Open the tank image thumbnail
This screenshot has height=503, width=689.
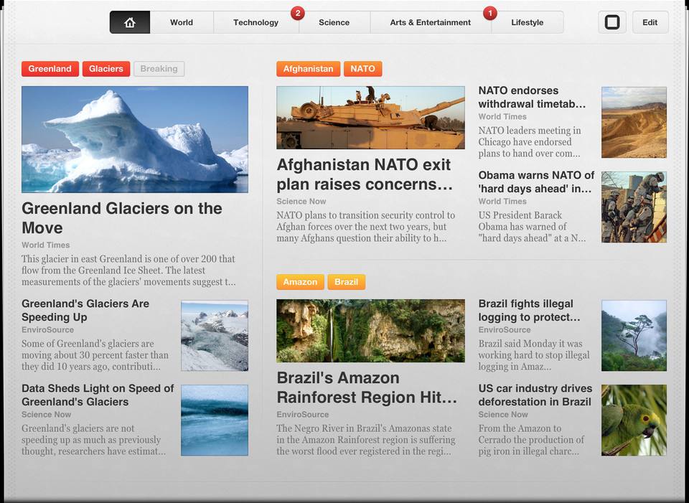click(370, 118)
